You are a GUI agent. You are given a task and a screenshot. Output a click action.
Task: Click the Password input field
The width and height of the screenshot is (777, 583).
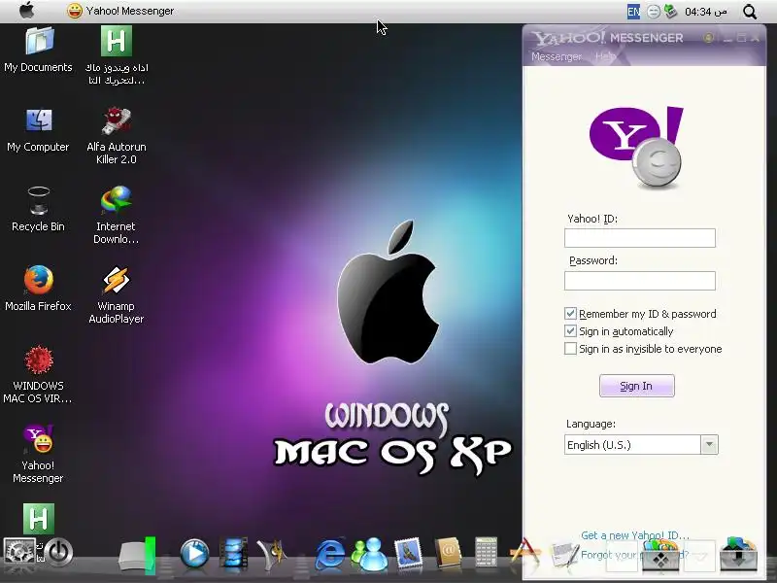coord(640,281)
